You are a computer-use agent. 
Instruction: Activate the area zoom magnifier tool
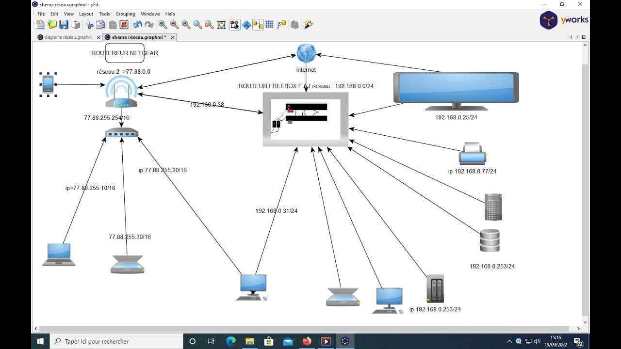(x=198, y=25)
